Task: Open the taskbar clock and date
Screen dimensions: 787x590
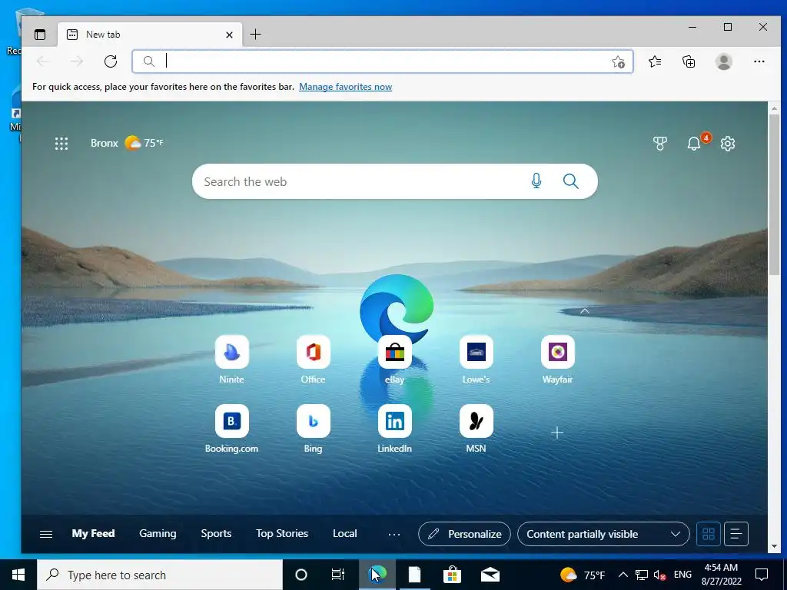Action: (x=721, y=575)
